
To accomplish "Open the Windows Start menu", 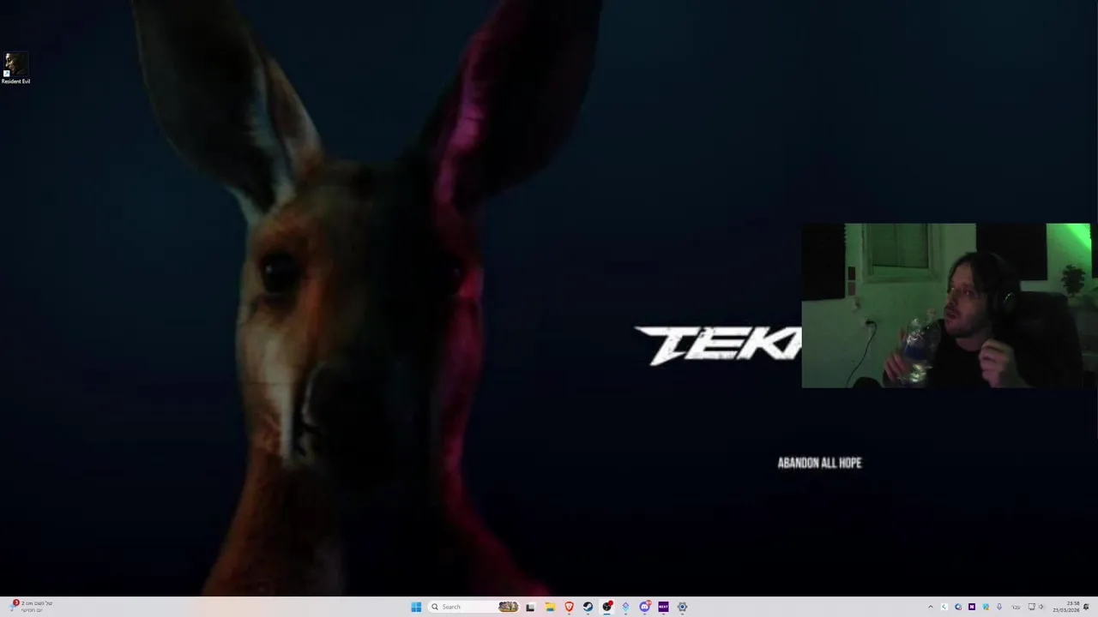I will click(416, 607).
